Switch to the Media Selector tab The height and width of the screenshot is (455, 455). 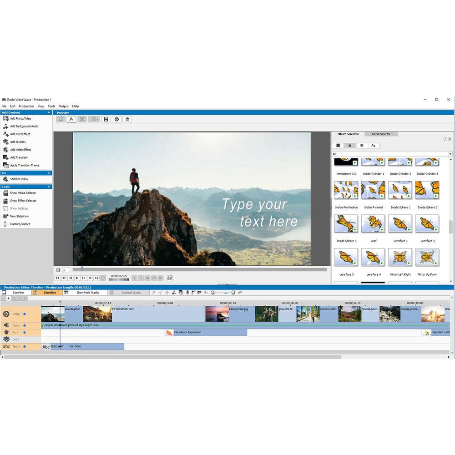(x=381, y=134)
